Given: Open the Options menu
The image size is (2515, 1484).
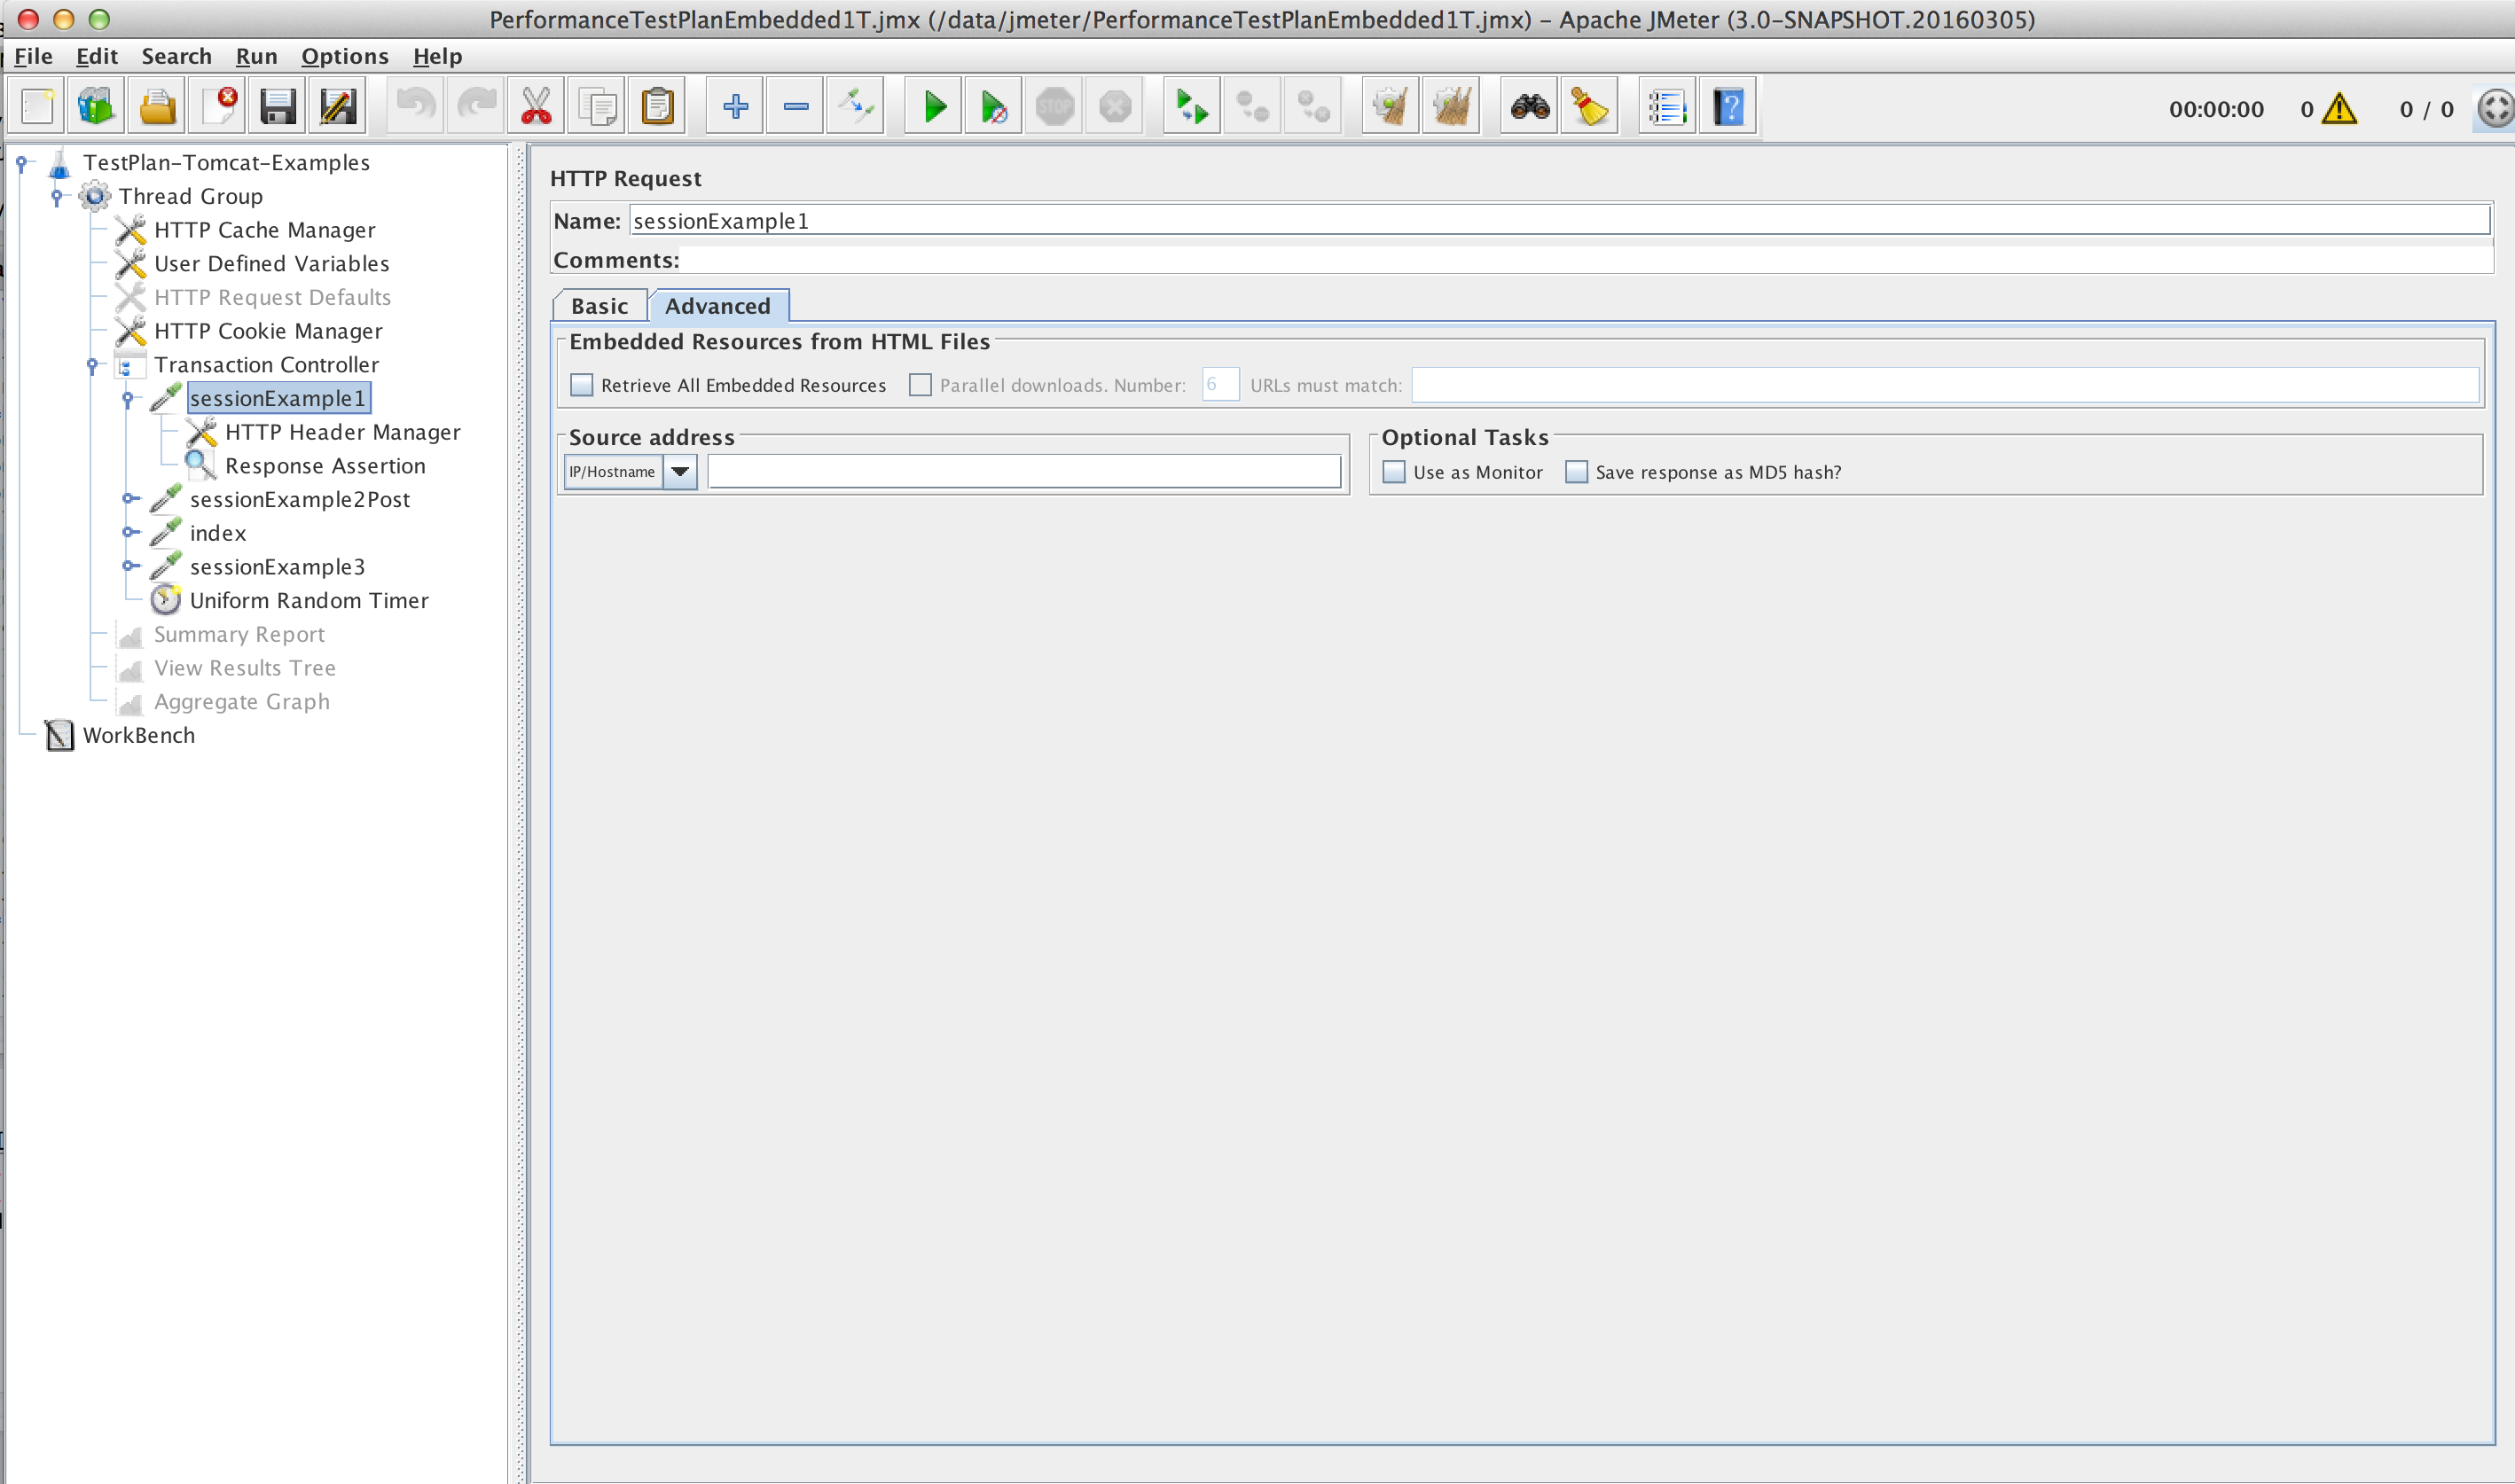Looking at the screenshot, I should coord(344,56).
